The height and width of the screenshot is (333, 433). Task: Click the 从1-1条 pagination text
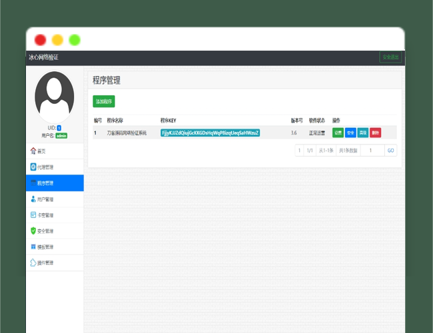(x=326, y=151)
